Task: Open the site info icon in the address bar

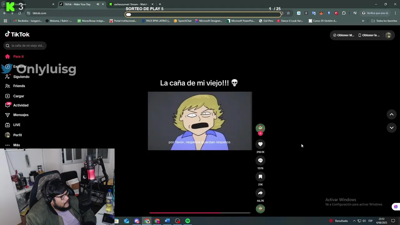Action: (28, 13)
